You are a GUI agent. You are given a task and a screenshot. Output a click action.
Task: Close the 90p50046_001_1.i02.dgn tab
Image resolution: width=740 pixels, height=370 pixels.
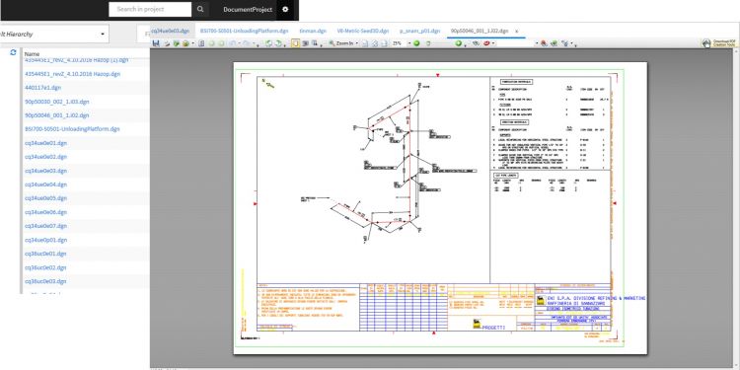pyautogui.click(x=517, y=32)
